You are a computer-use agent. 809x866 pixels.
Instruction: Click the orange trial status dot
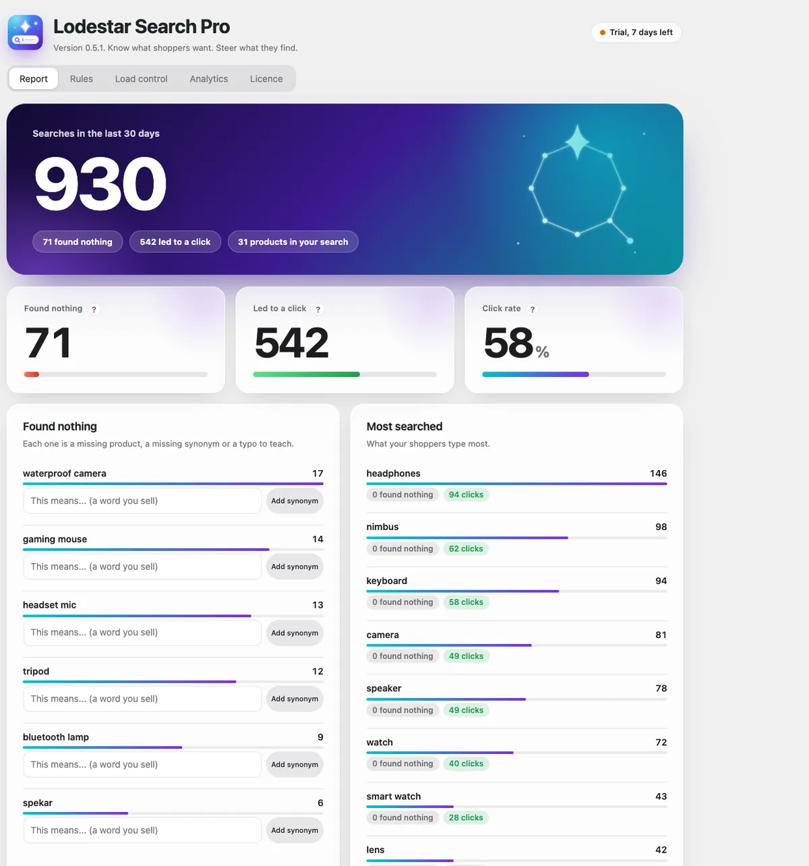coord(603,32)
